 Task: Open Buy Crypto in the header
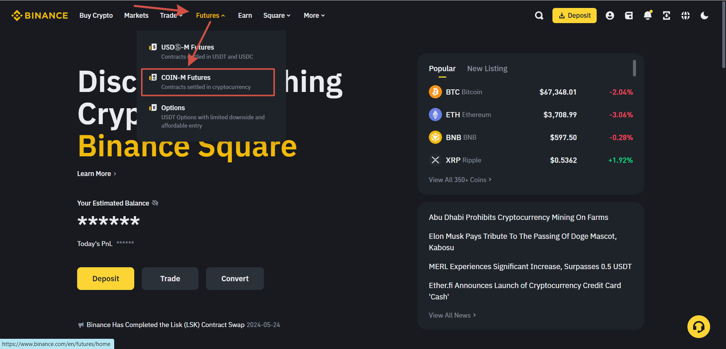96,16
